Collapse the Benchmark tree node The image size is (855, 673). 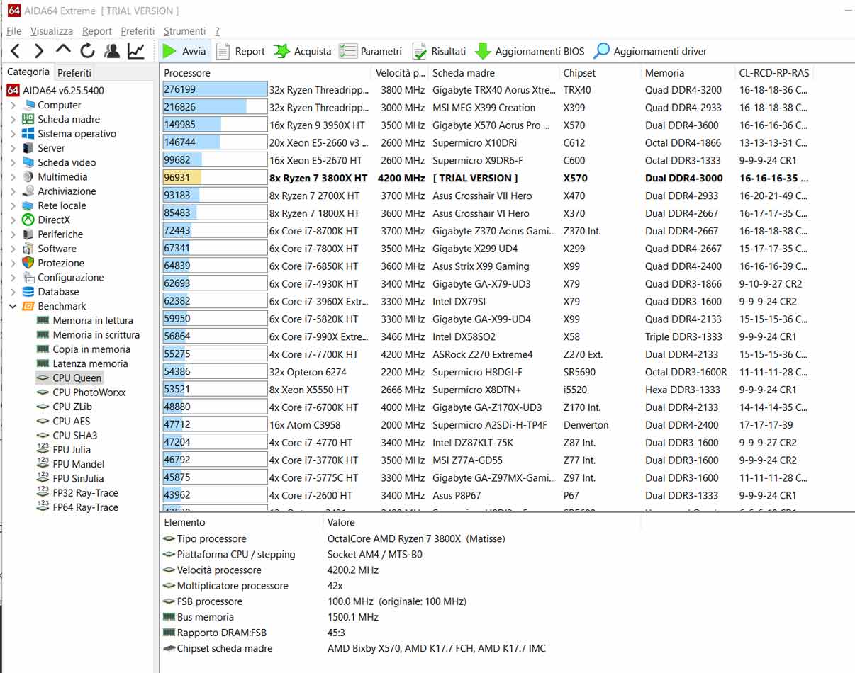(13, 307)
